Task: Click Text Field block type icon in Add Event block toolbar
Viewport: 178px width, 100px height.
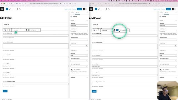Action: pyautogui.click(x=94, y=30)
